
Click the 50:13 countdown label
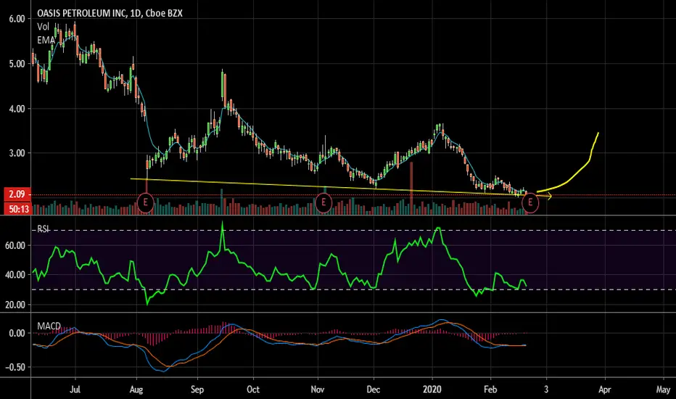pos(17,209)
